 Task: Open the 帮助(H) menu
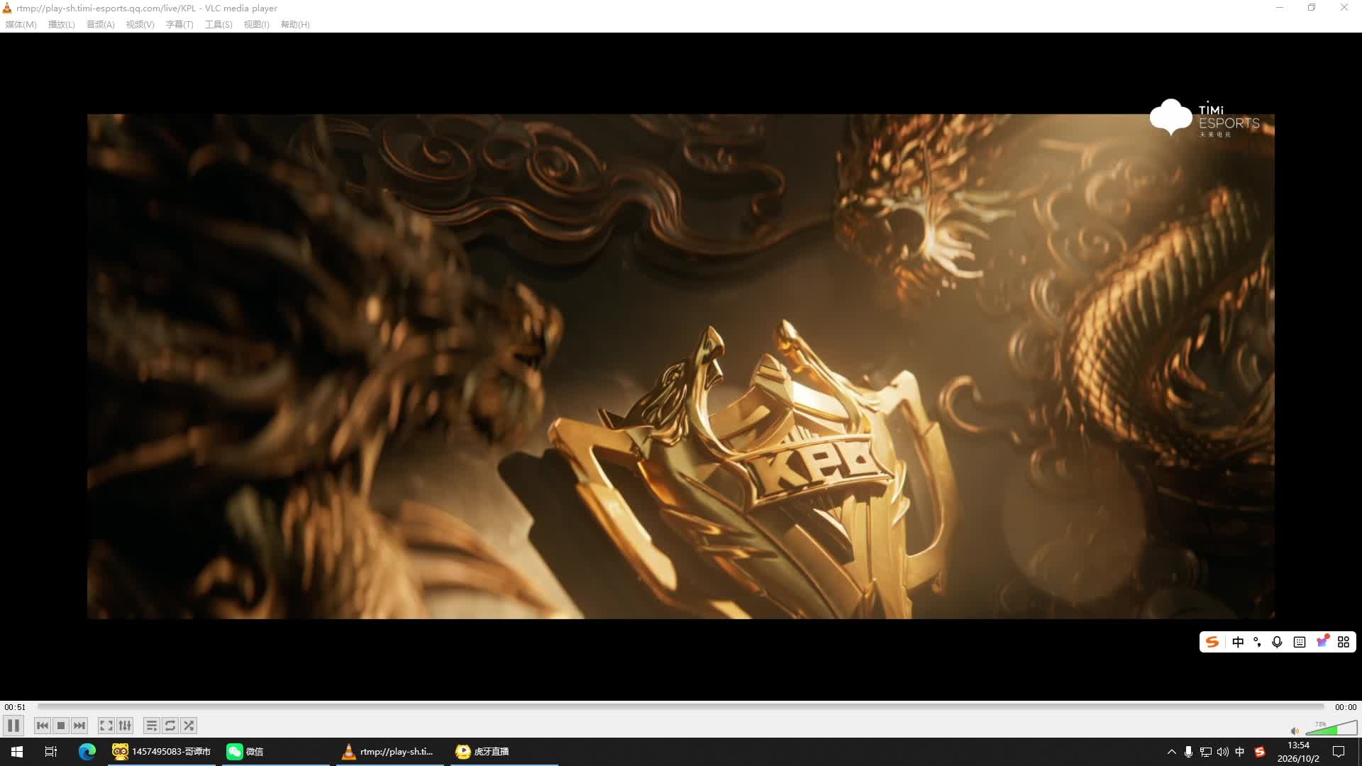[295, 24]
